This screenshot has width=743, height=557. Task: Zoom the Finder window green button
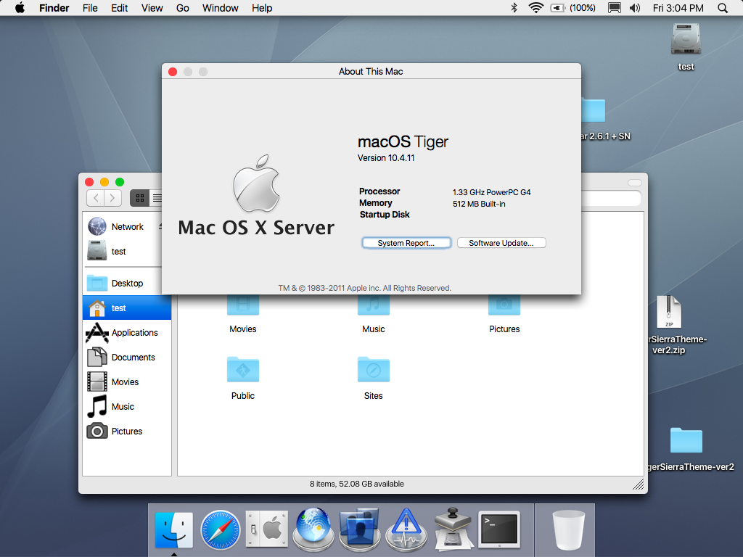pos(120,182)
